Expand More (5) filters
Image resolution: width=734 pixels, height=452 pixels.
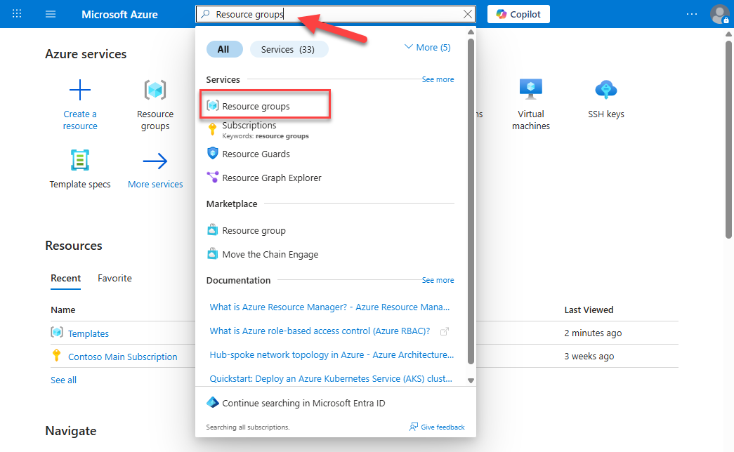click(427, 47)
